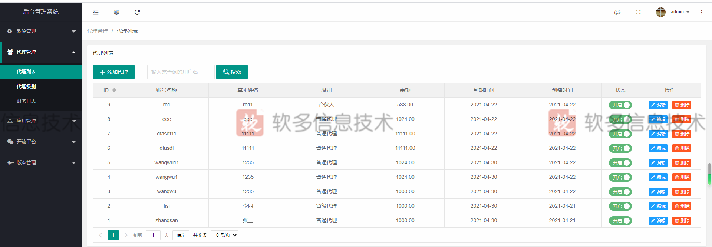The image size is (712, 247).
Task: Collapse the sidebar with the menu fold icon
Action: 96,12
